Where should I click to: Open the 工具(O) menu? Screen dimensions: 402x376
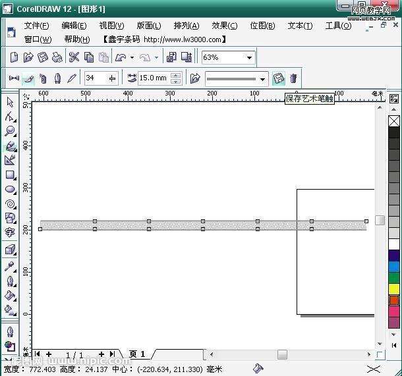[338, 26]
